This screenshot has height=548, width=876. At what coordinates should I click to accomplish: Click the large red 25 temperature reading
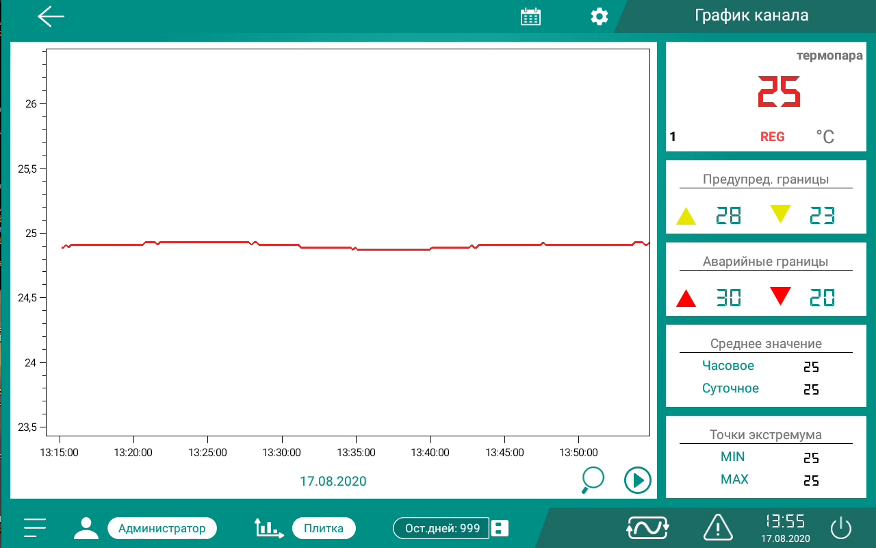pos(779,91)
